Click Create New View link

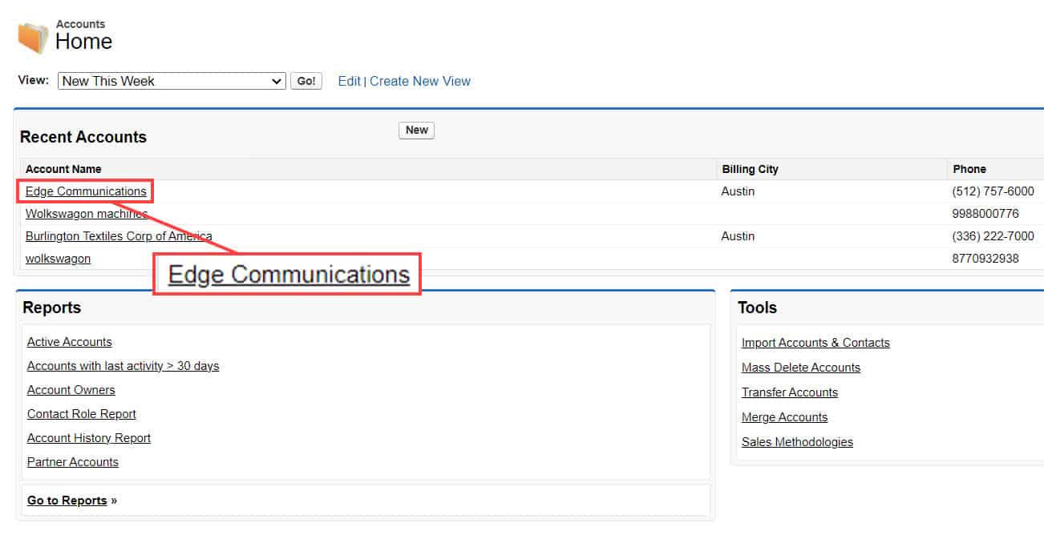[420, 81]
